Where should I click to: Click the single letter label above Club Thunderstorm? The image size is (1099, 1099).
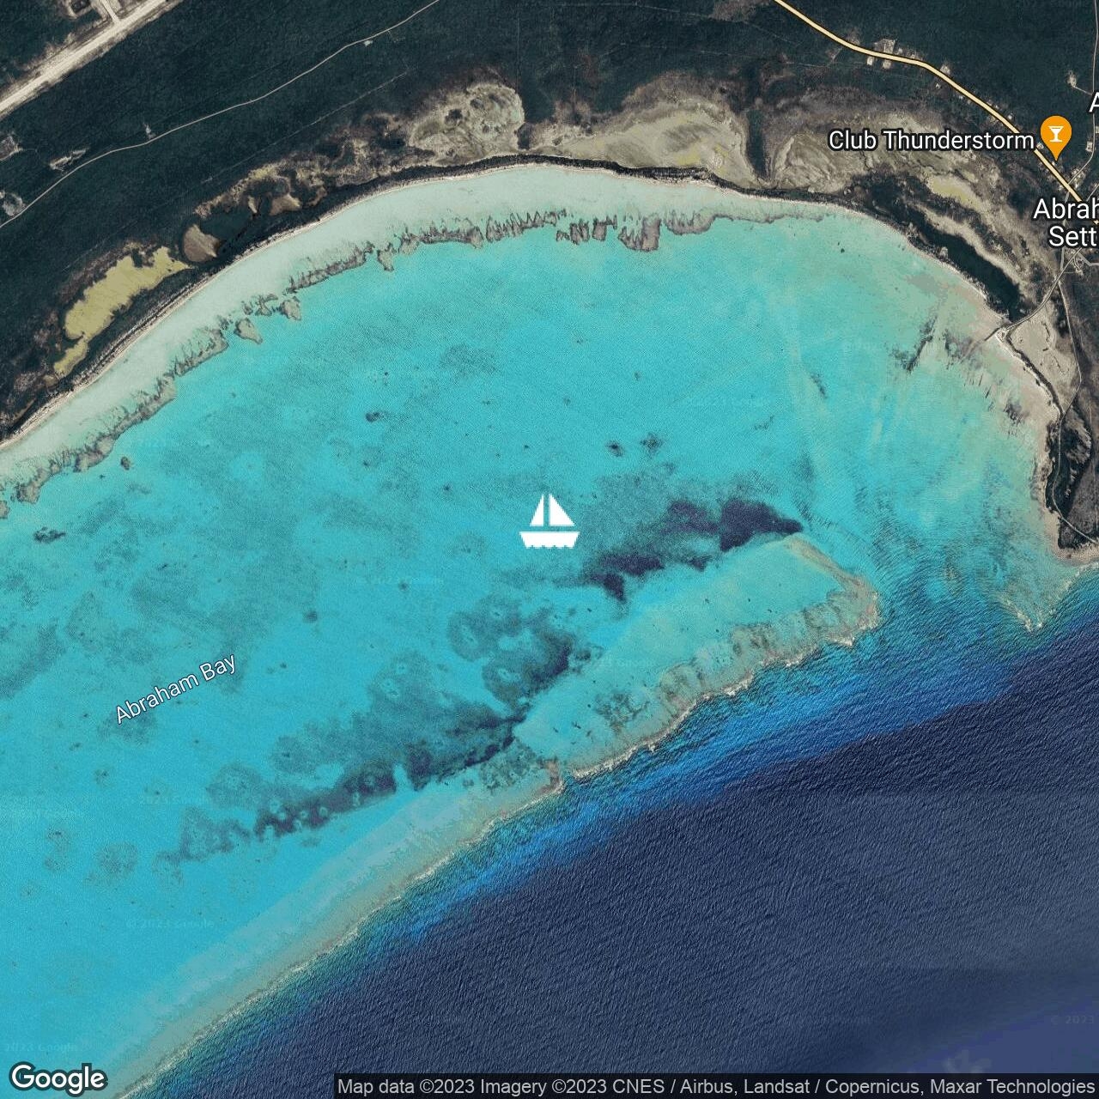pos(1093,102)
